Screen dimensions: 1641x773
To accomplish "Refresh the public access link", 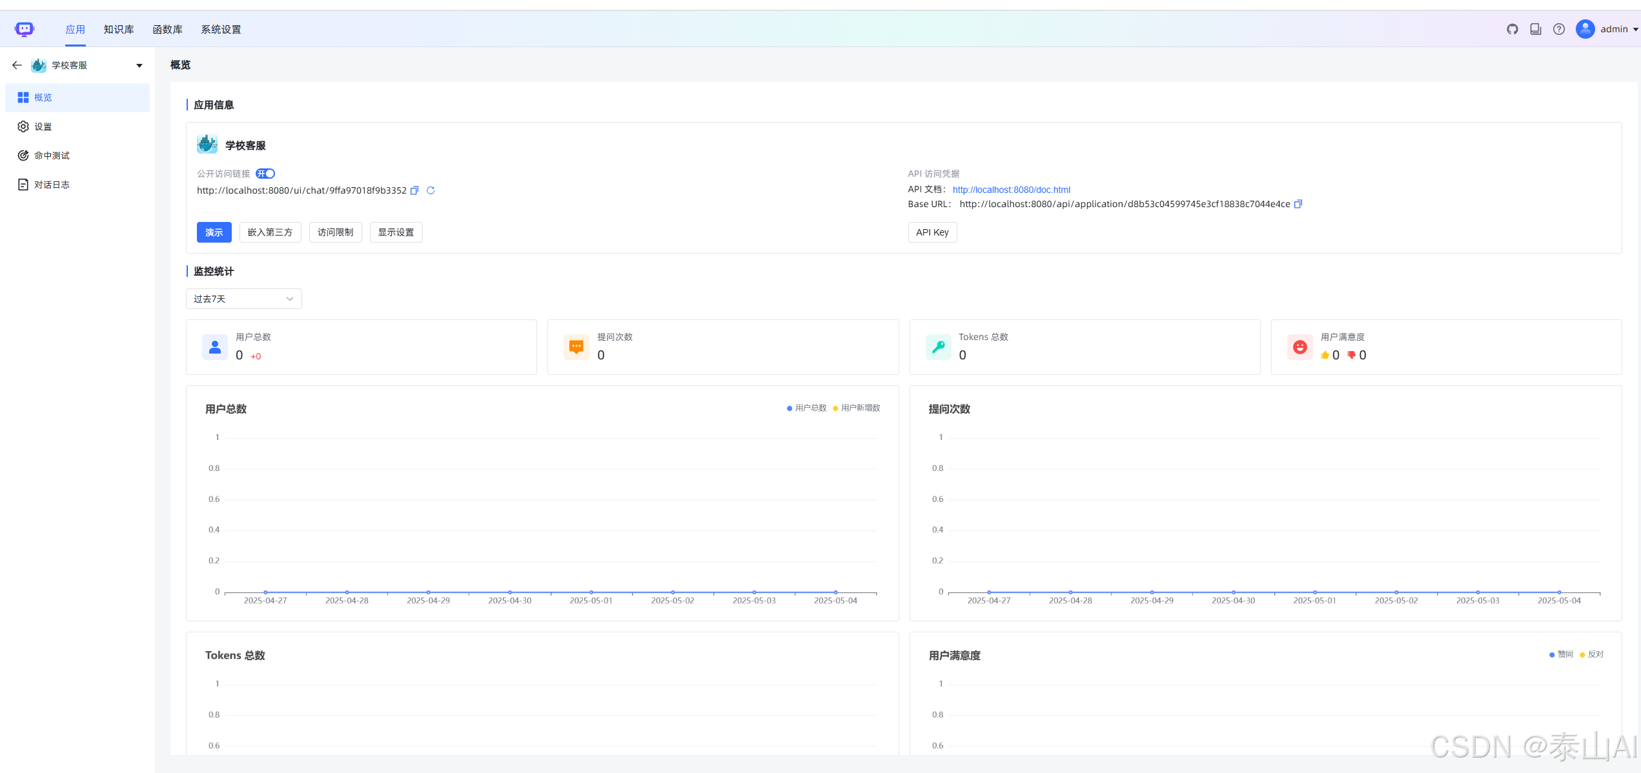I will (x=431, y=190).
